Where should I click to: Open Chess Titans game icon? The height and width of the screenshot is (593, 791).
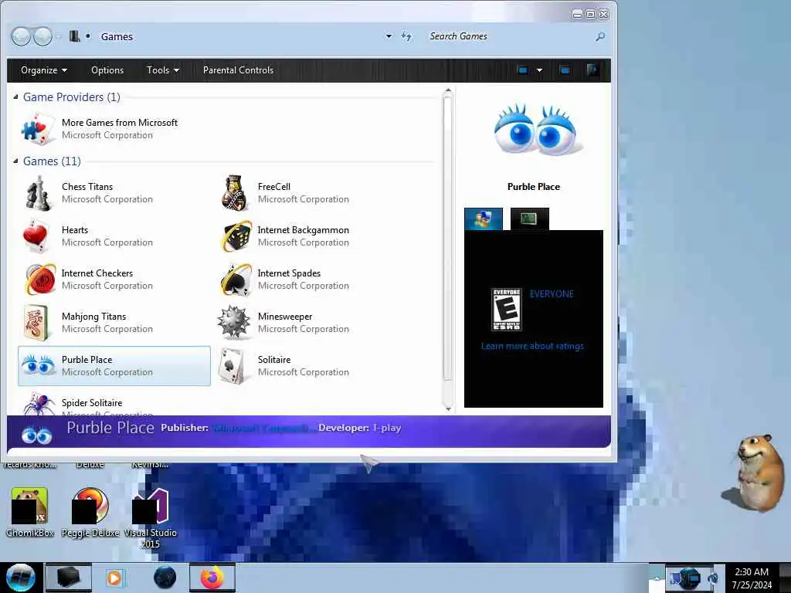click(x=38, y=193)
